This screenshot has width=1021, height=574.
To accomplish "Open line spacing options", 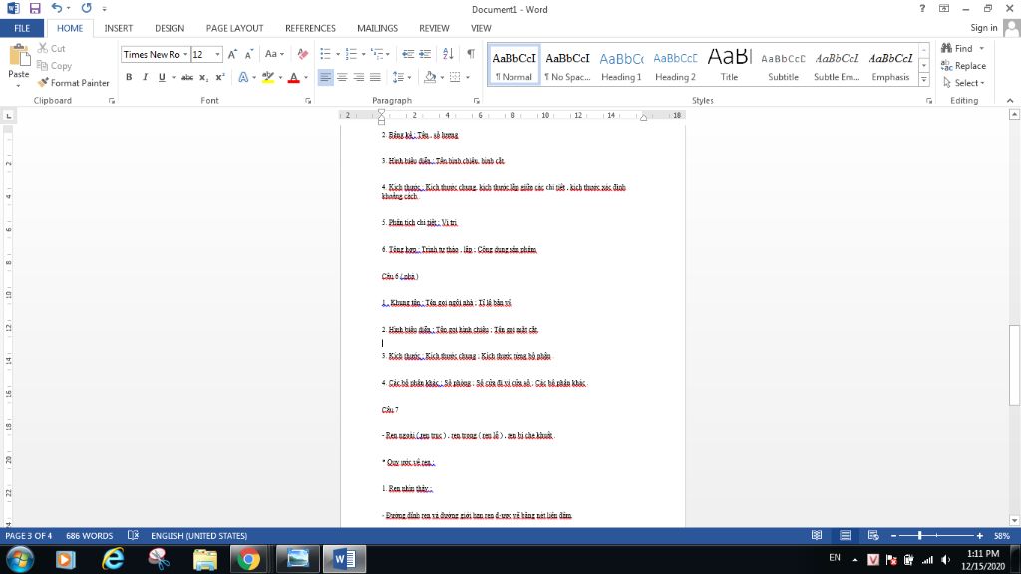I will (x=401, y=77).
